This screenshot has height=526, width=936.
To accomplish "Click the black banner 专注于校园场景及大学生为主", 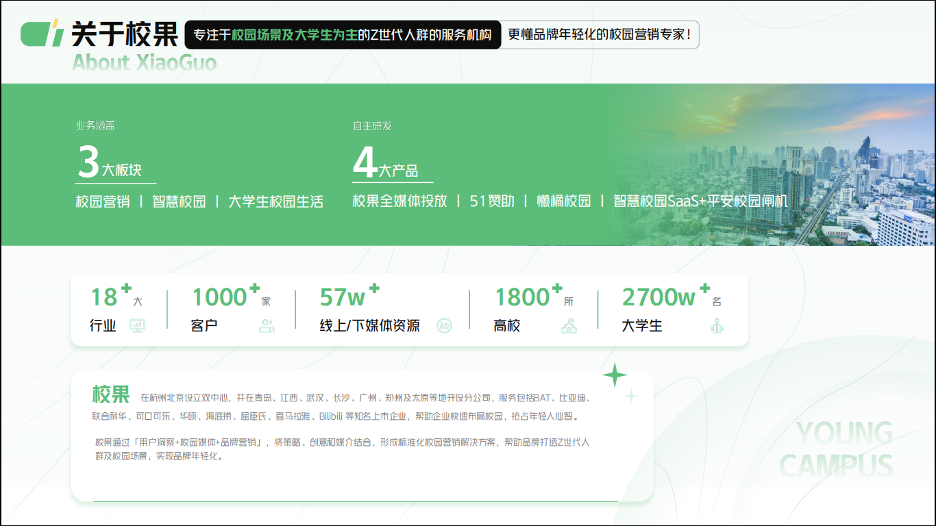I will (343, 34).
